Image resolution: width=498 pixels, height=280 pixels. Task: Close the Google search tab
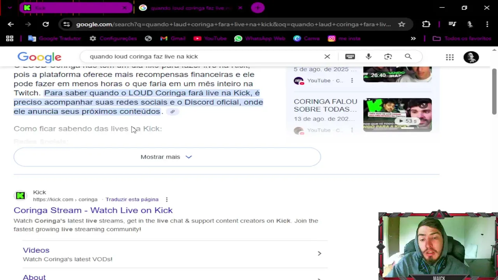pos(240,8)
